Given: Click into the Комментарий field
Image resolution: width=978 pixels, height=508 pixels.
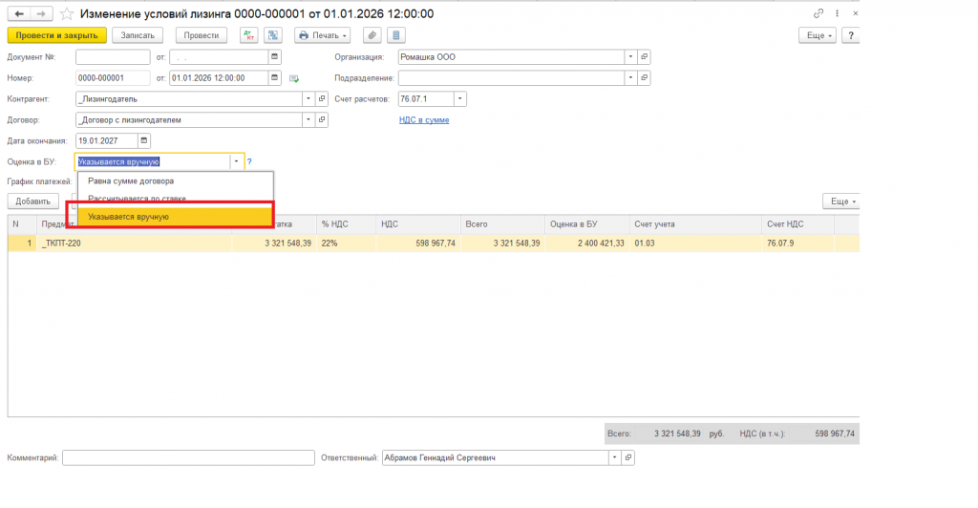Looking at the screenshot, I should point(188,457).
